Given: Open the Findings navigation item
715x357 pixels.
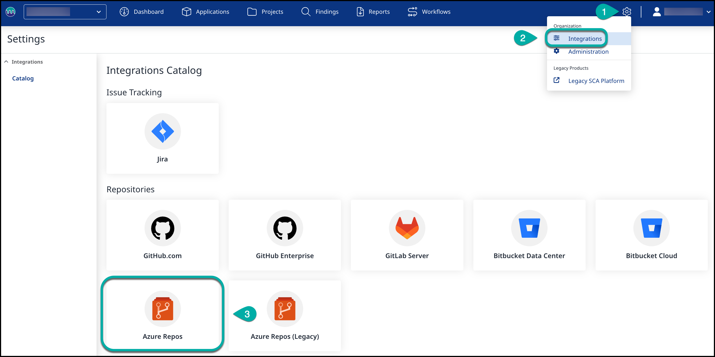Looking at the screenshot, I should (320, 12).
